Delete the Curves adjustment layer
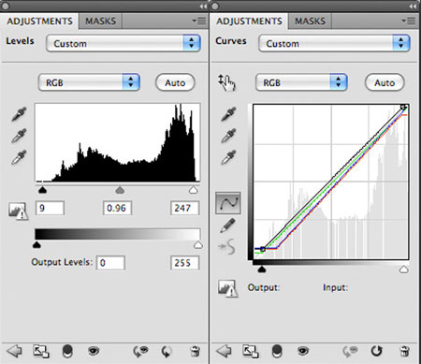The height and width of the screenshot is (364, 421). point(404,351)
